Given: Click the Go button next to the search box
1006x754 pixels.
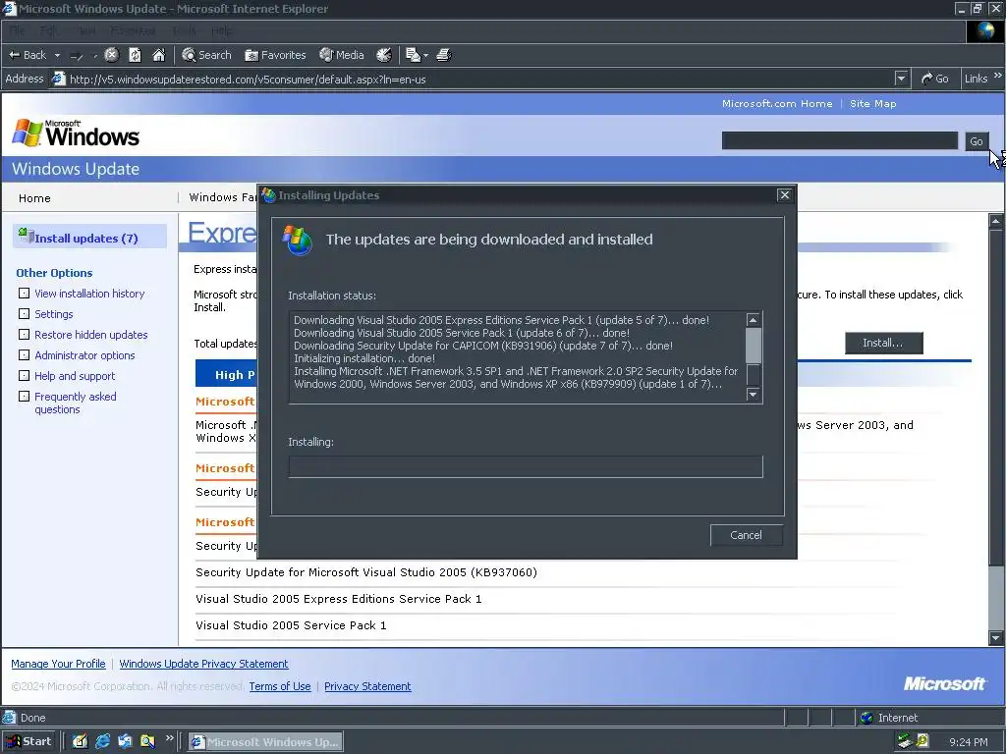Looking at the screenshot, I should [977, 141].
